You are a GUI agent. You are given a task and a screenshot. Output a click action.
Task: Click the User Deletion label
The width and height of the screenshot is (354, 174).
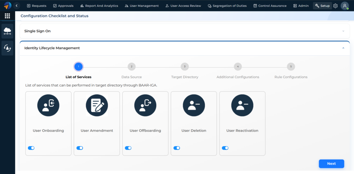click(x=194, y=131)
